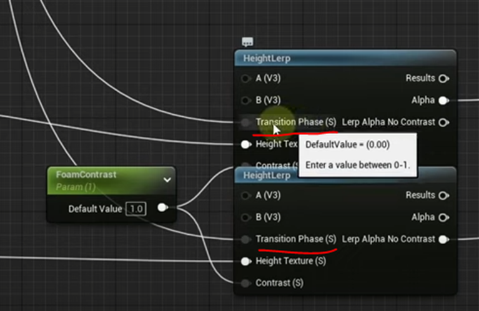This screenshot has width=479, height=311.
Task: Click Lerp Alpha No Contrast output pin on top HeightLerp
Action: click(443, 122)
